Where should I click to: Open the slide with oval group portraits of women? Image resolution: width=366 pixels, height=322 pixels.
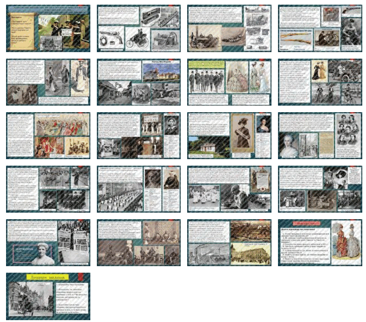(x=320, y=135)
